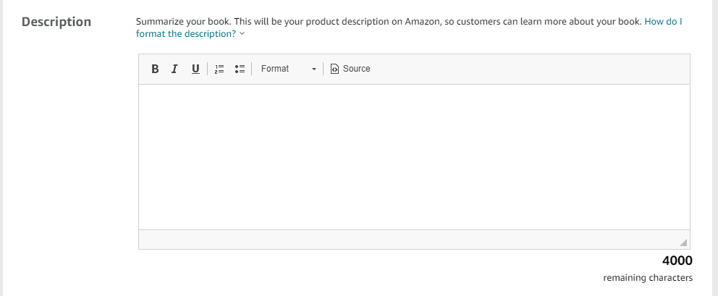Click the editor resize handle corner
The image size is (718, 296).
683,242
